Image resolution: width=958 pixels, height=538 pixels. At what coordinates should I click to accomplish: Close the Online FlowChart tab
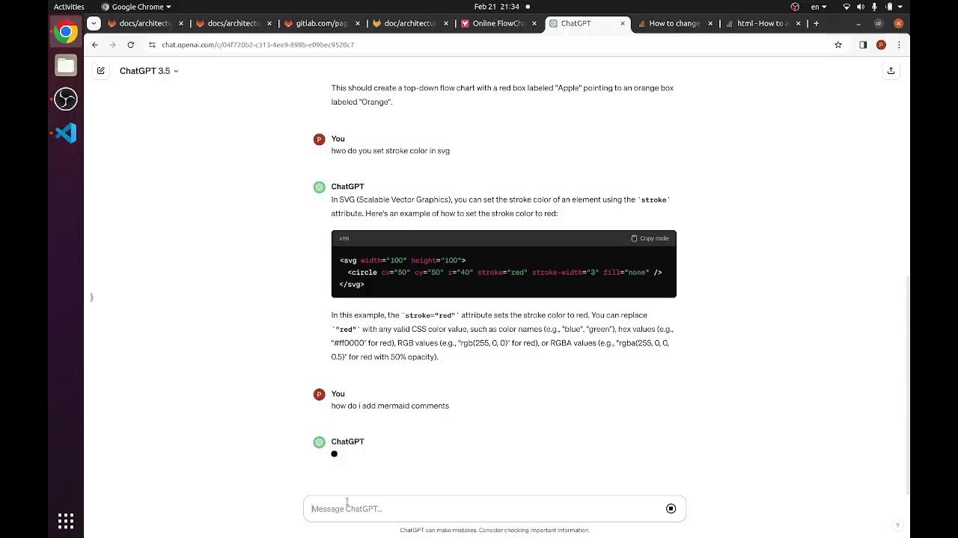534,23
